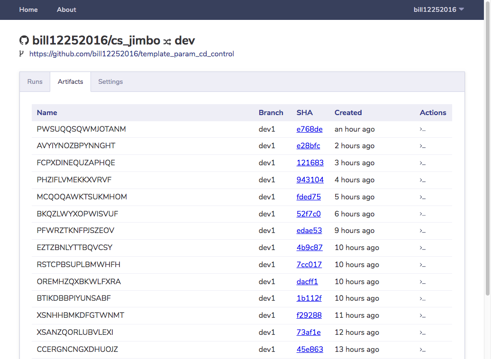This screenshot has width=491, height=359.
Task: Click the SHA column header
Action: (304, 113)
